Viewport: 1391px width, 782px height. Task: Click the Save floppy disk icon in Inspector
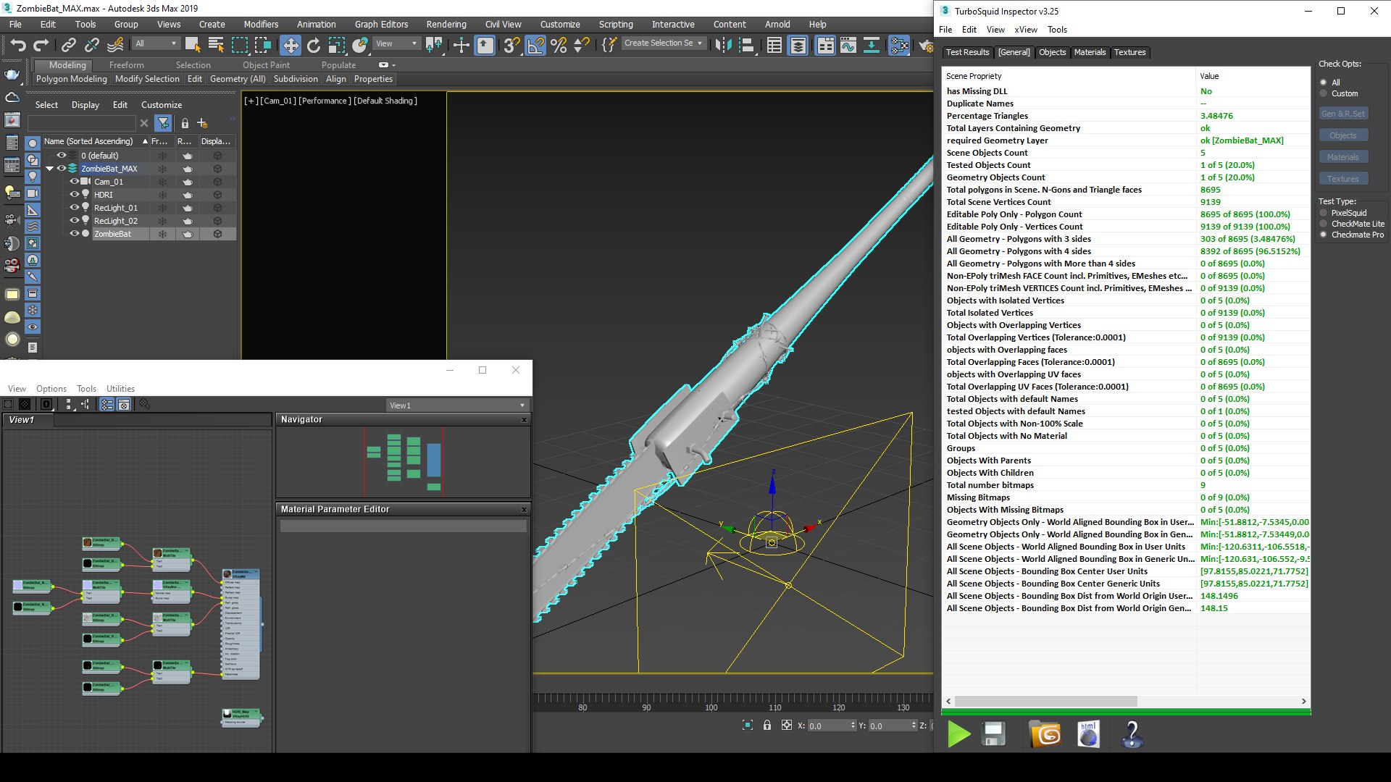[993, 734]
